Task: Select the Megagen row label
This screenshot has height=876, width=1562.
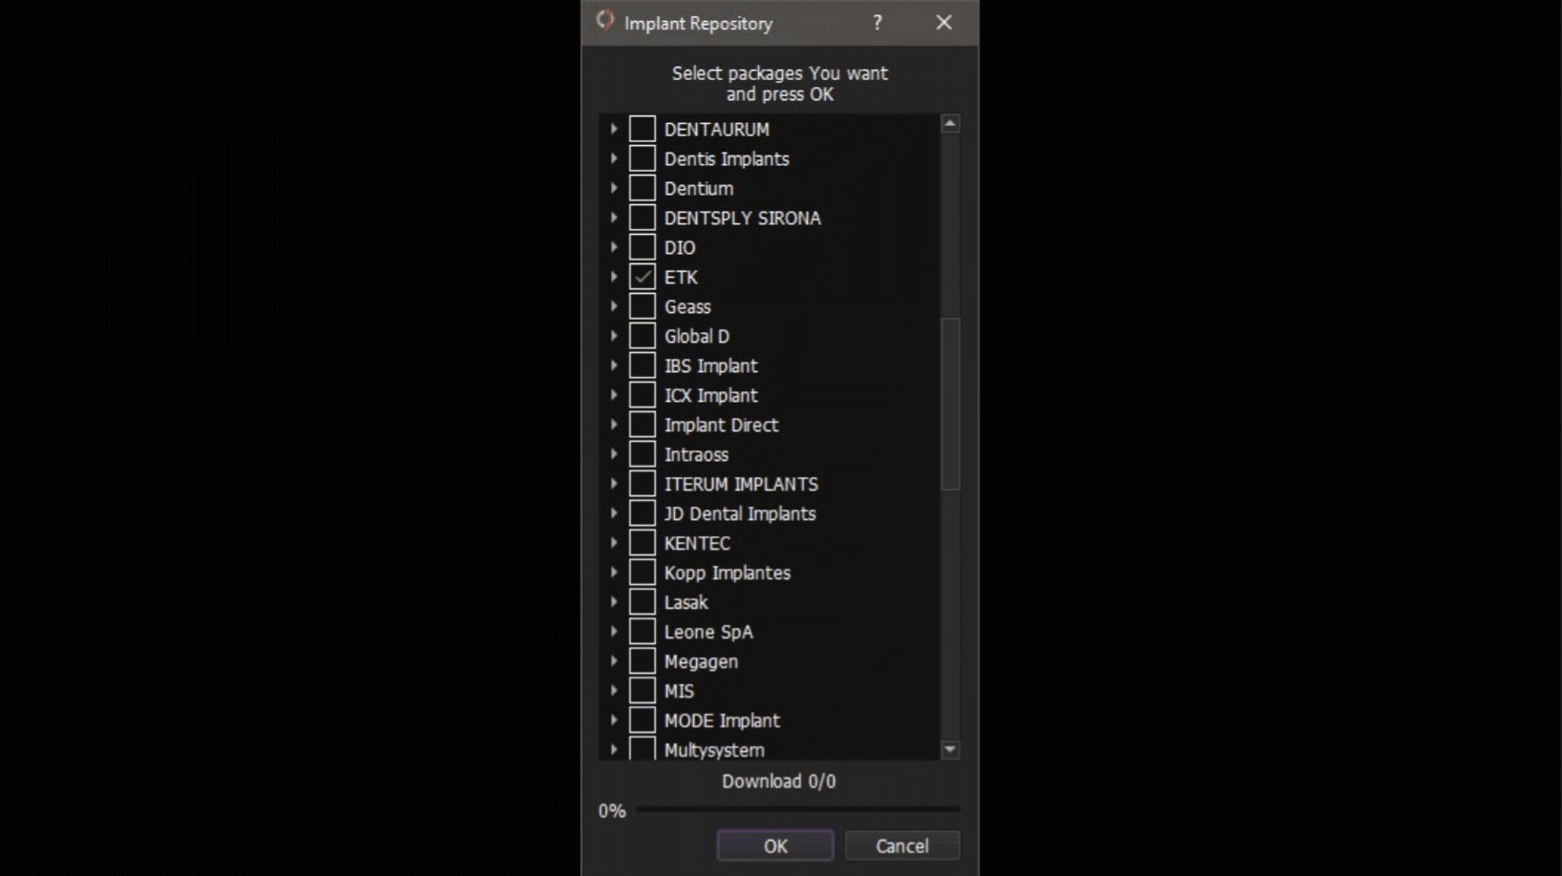Action: tap(701, 661)
